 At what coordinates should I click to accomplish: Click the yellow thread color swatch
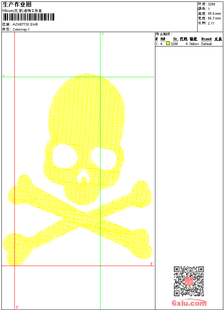click(x=168, y=44)
